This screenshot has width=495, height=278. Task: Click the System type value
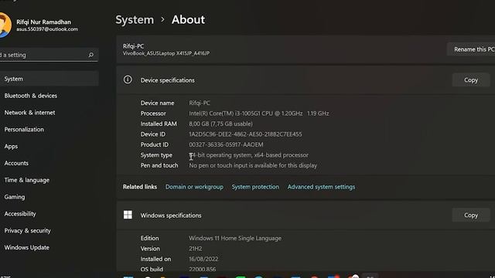coord(249,155)
